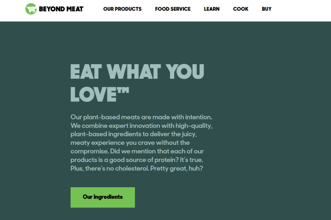Click the BEYOND MEAT wordmark

pyautogui.click(x=61, y=9)
